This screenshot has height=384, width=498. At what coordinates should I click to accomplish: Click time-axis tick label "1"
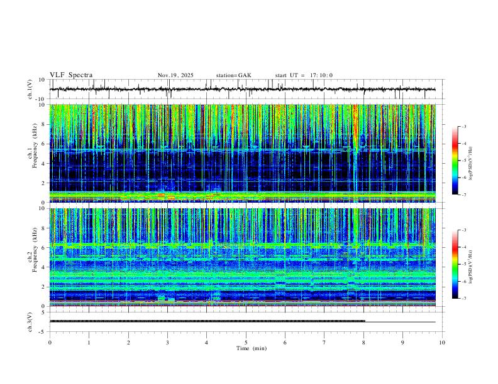89,343
